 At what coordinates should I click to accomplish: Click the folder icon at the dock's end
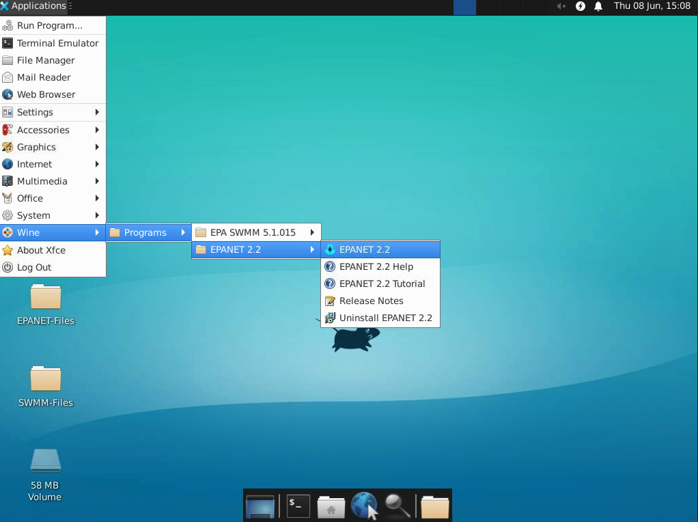(435, 507)
